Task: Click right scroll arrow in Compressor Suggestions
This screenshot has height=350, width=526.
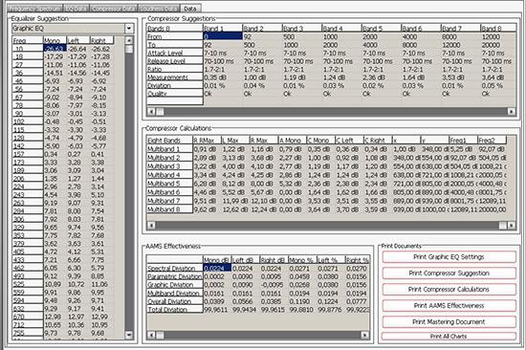Action: click(x=512, y=111)
